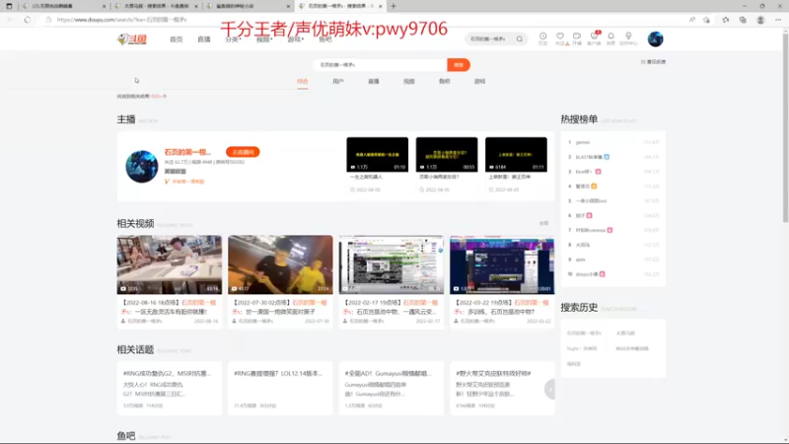This screenshot has height=444, width=789.
Task: Open the 2022-08-16 video thumbnail
Action: (x=169, y=264)
